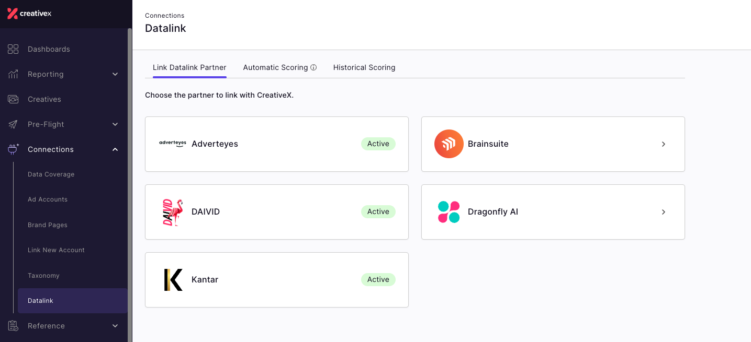Select Link New Account submenu item
Image resolution: width=751 pixels, height=342 pixels.
click(56, 250)
